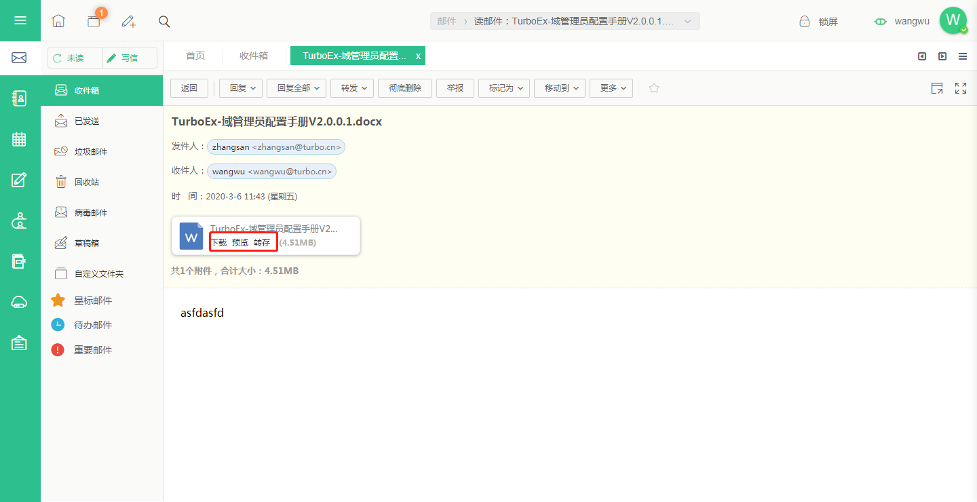Open the notes edit icon in the left rail

coord(20,180)
